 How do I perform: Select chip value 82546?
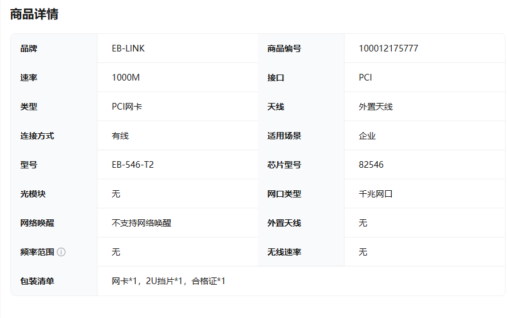click(371, 165)
